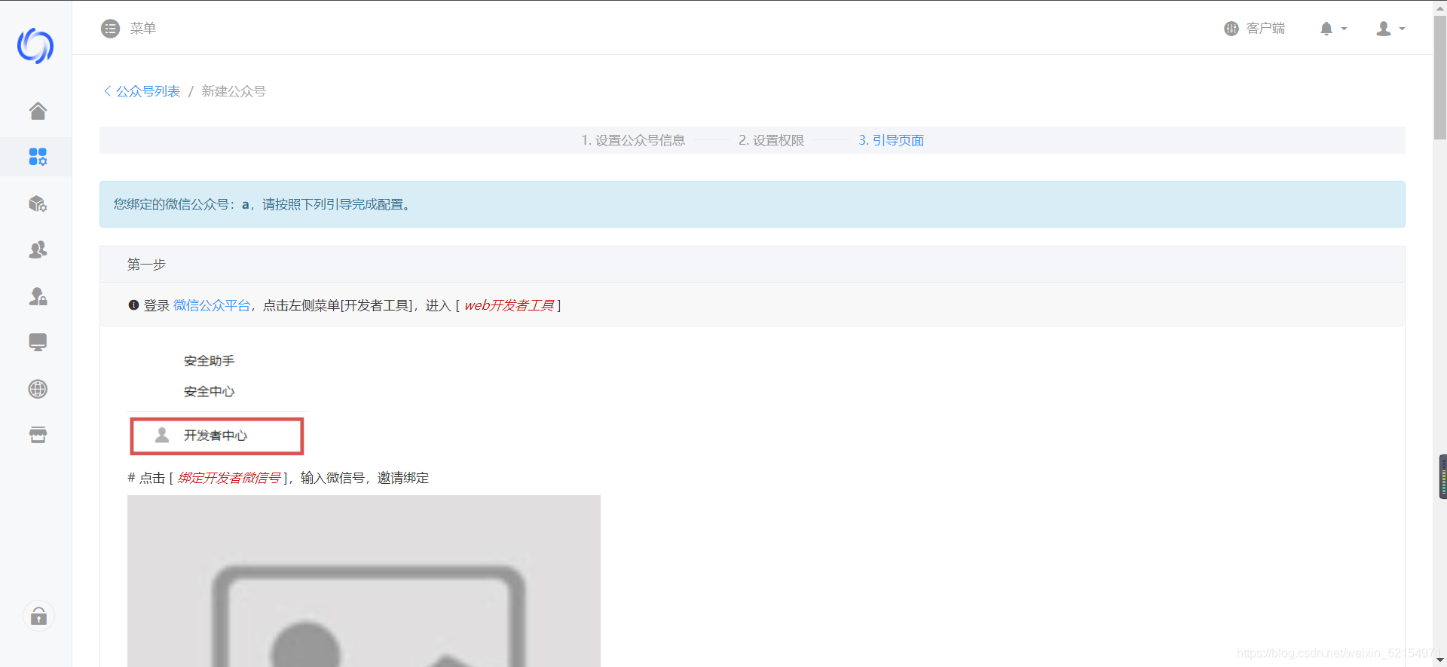Open the 微信公众平台 link

(212, 305)
